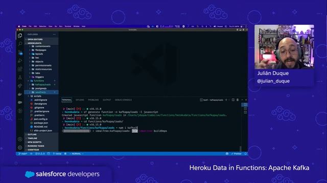Screen dimensions: 327x183
Task: Click the NORMAL vim mode indicator in the status bar
Action: 76,154
